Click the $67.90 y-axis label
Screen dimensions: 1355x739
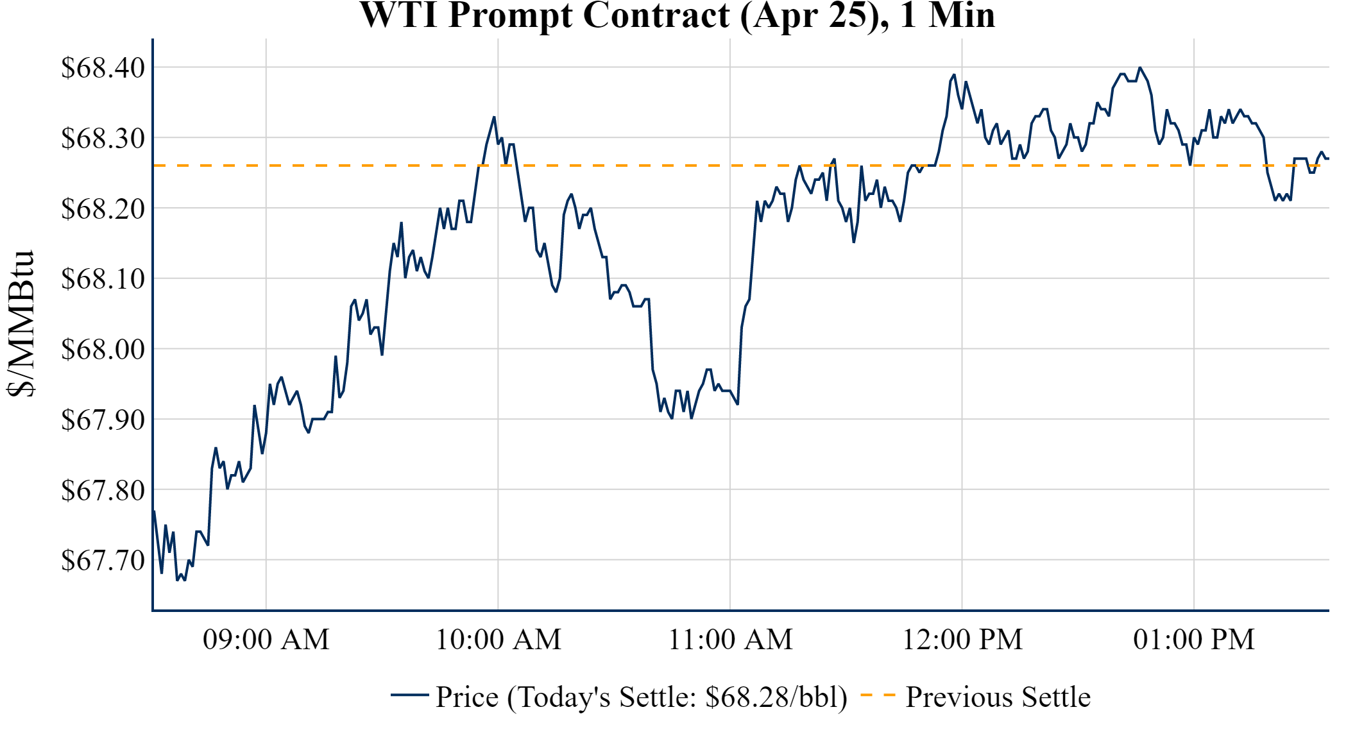(x=103, y=420)
